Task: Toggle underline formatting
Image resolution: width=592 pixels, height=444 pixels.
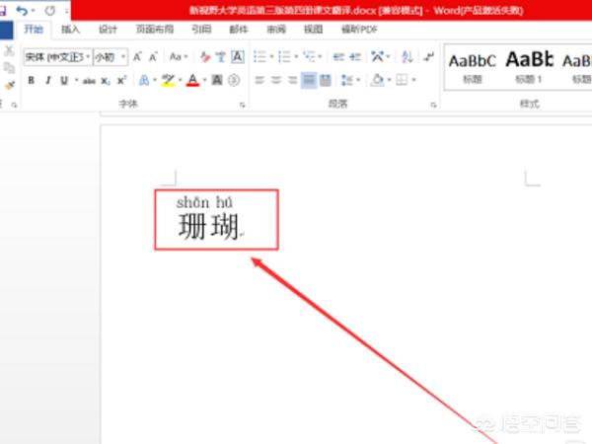Action: coord(63,80)
